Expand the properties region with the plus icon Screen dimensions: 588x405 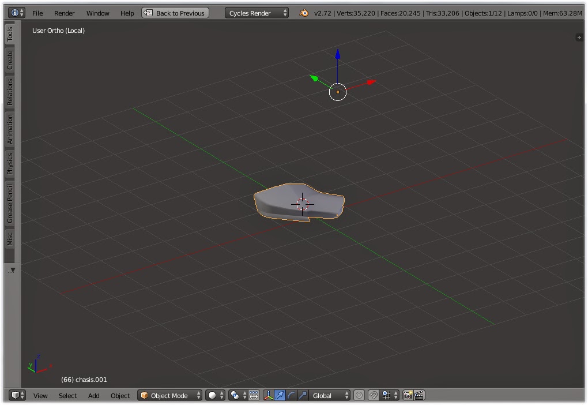pos(579,37)
